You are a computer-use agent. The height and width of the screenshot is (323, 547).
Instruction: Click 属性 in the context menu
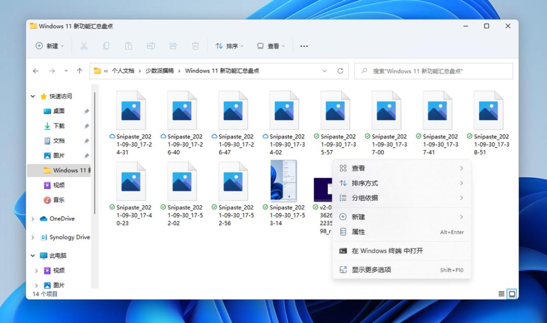tap(358, 232)
